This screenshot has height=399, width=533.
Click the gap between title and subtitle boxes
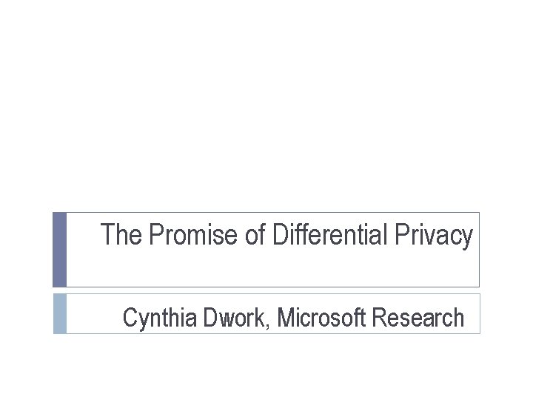coord(266,290)
